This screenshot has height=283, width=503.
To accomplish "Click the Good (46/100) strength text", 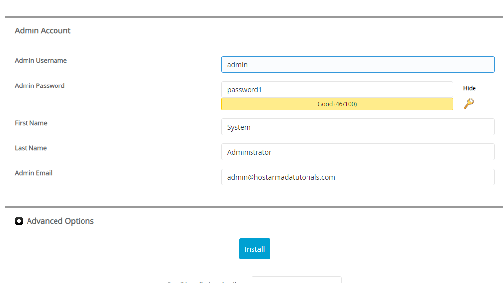I will [x=337, y=104].
